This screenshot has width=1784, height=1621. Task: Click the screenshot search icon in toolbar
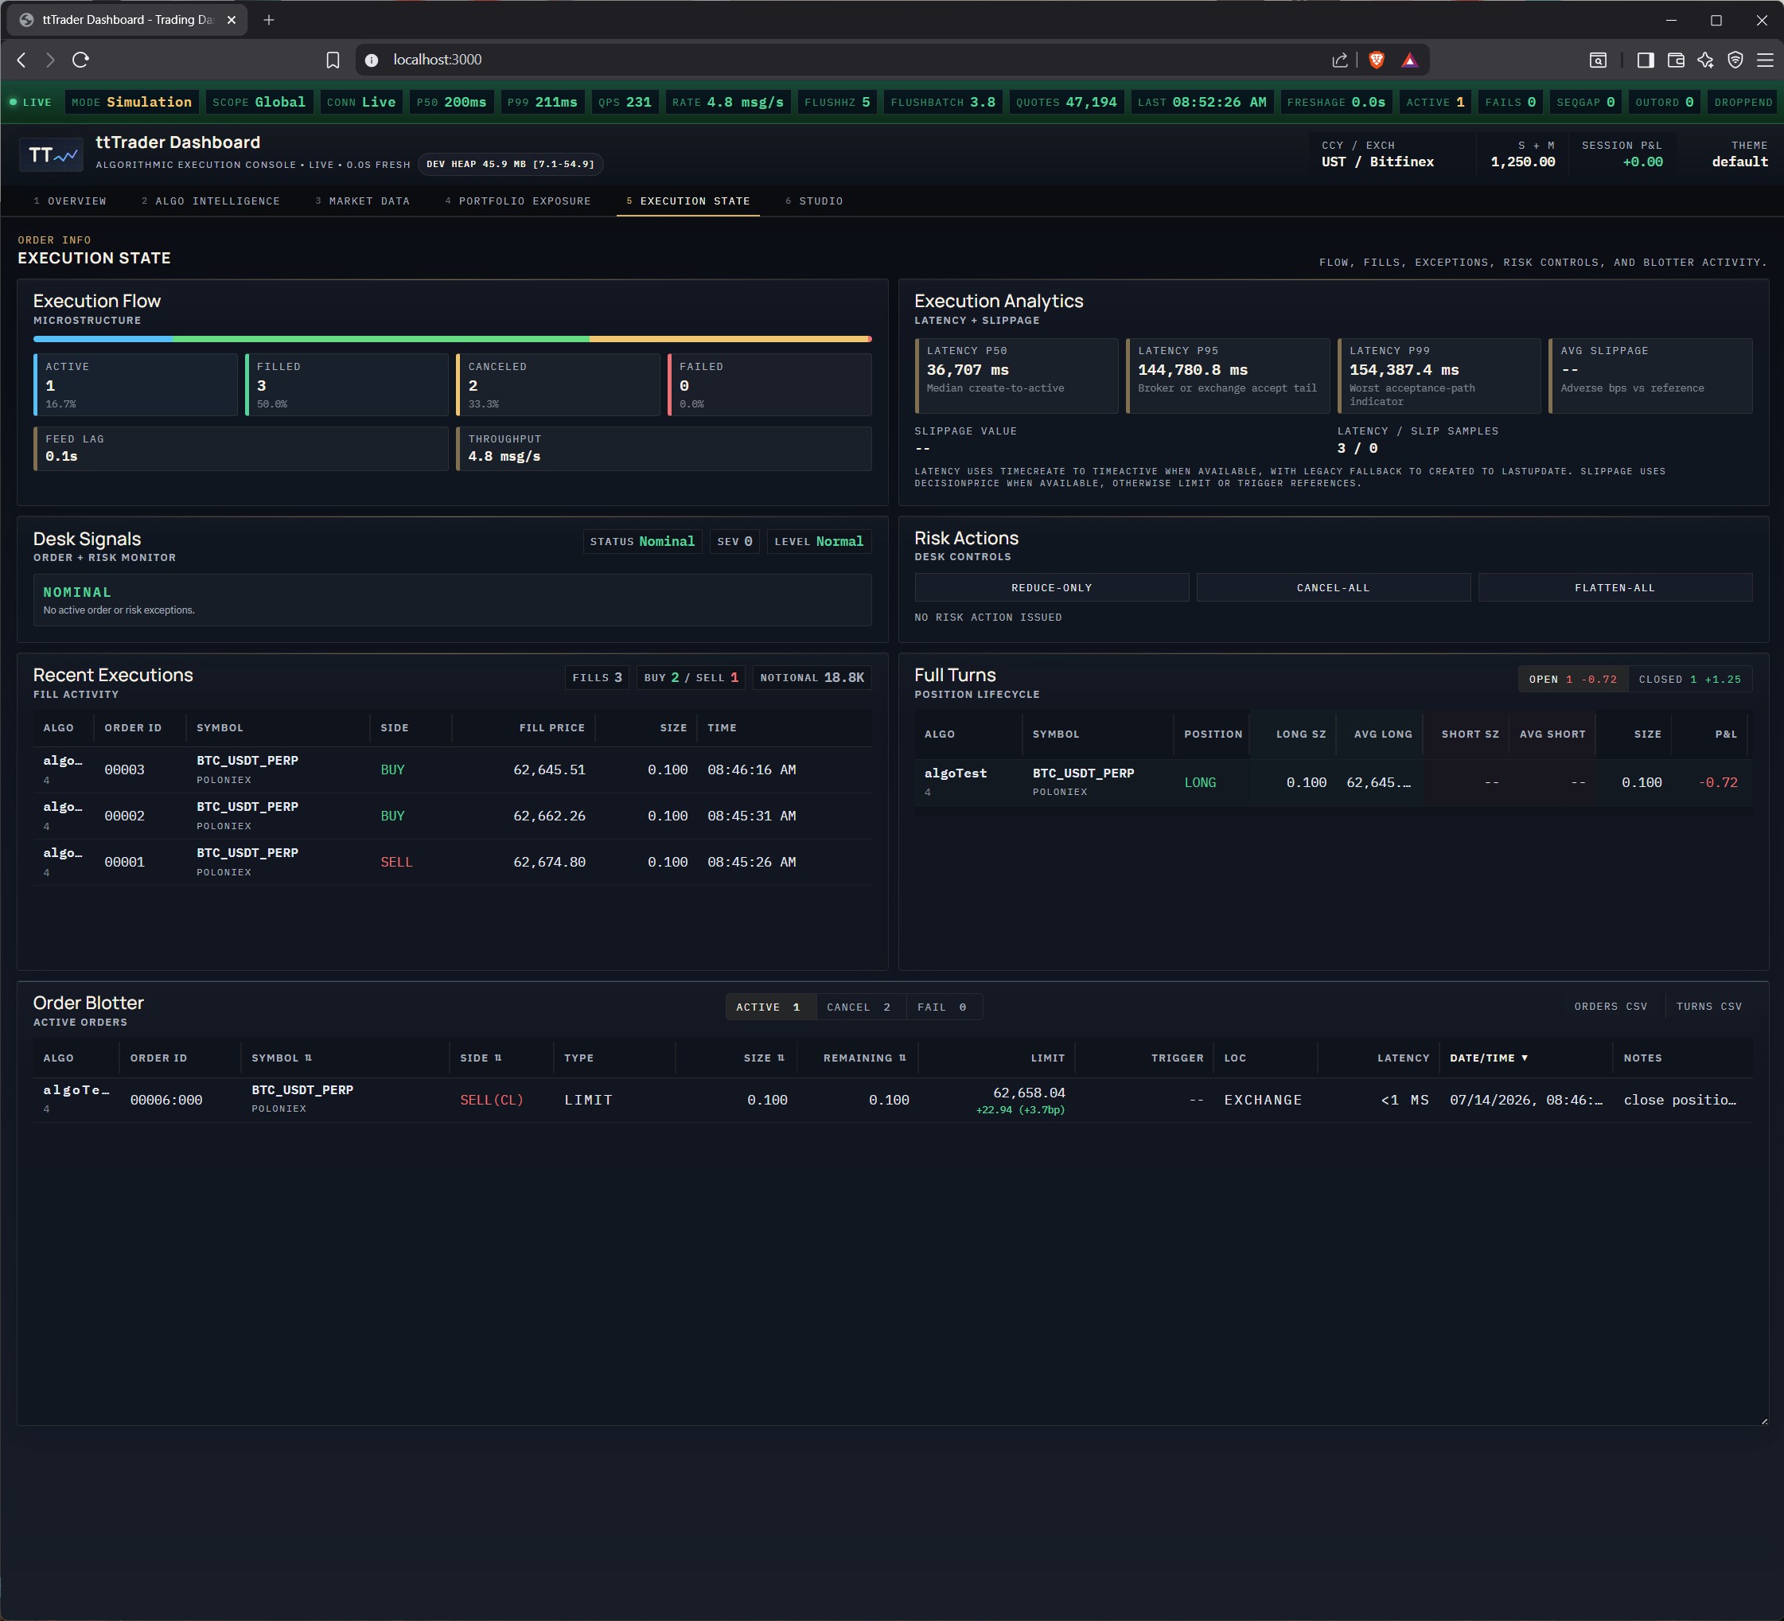tap(1598, 60)
